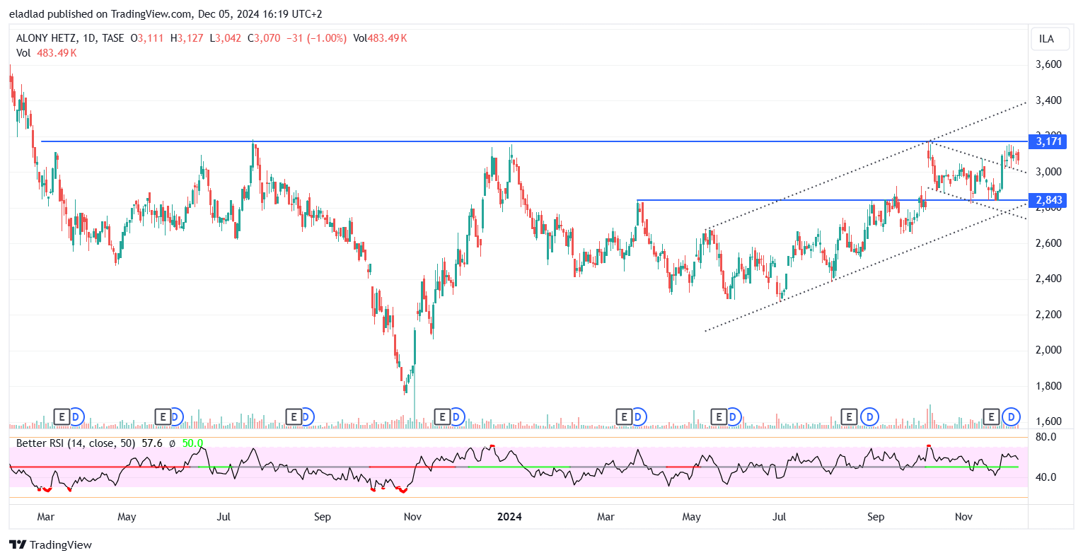The image size is (1083, 560).
Task: Click the 1,600 price scale label
Action: coord(1048,421)
